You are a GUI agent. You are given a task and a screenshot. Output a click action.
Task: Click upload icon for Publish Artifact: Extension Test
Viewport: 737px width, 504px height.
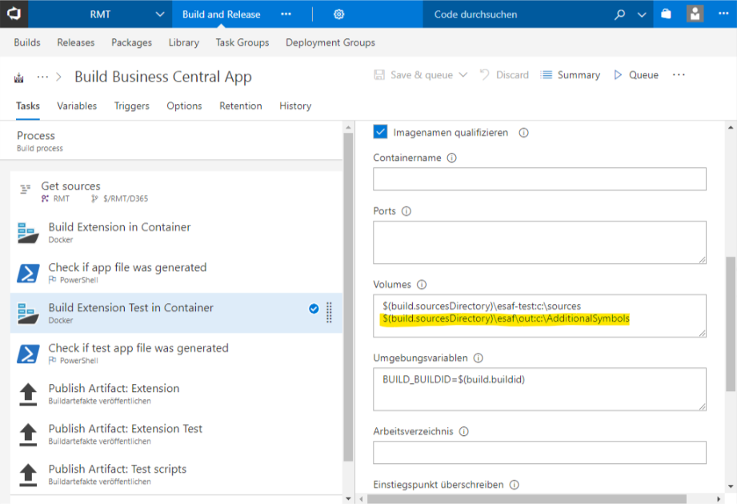coord(28,434)
